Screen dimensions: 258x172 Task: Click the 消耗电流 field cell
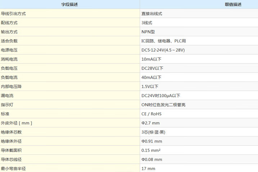click(9, 59)
